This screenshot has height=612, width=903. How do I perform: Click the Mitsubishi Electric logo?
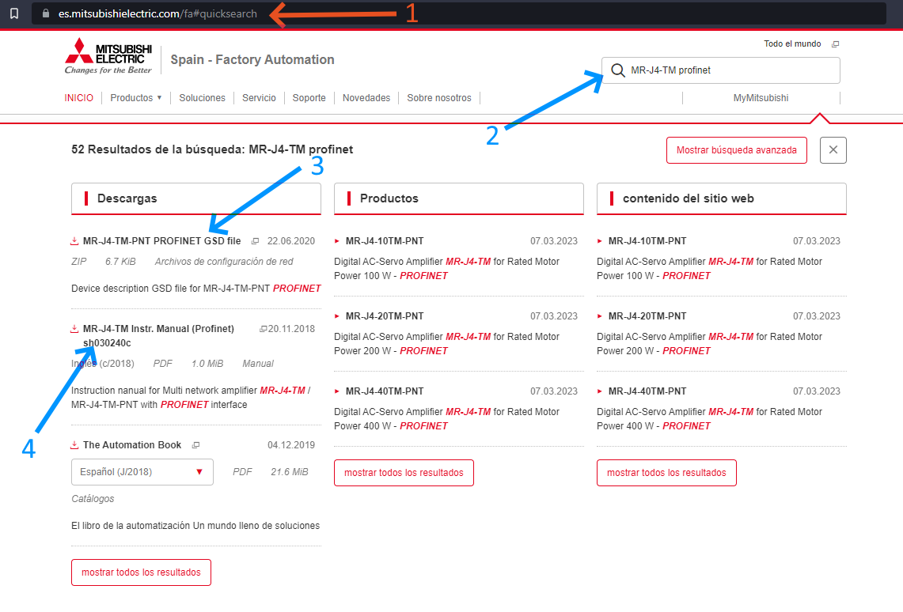(x=108, y=56)
